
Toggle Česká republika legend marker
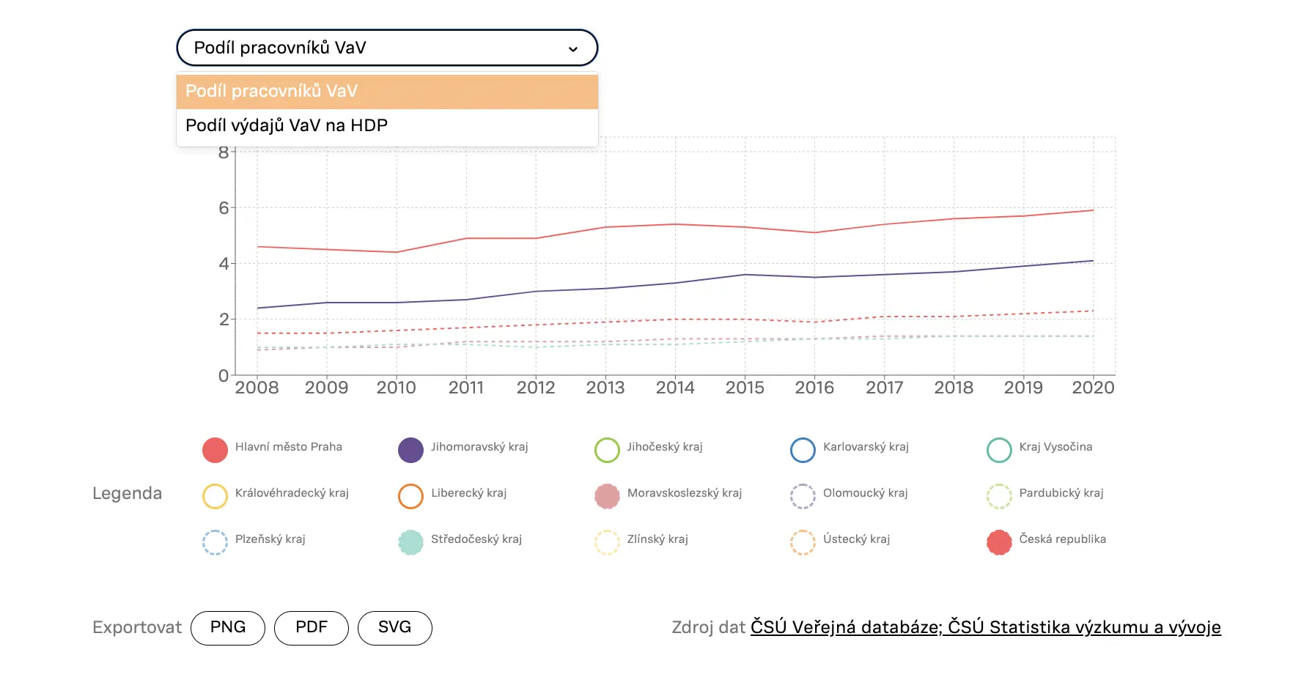tap(999, 542)
